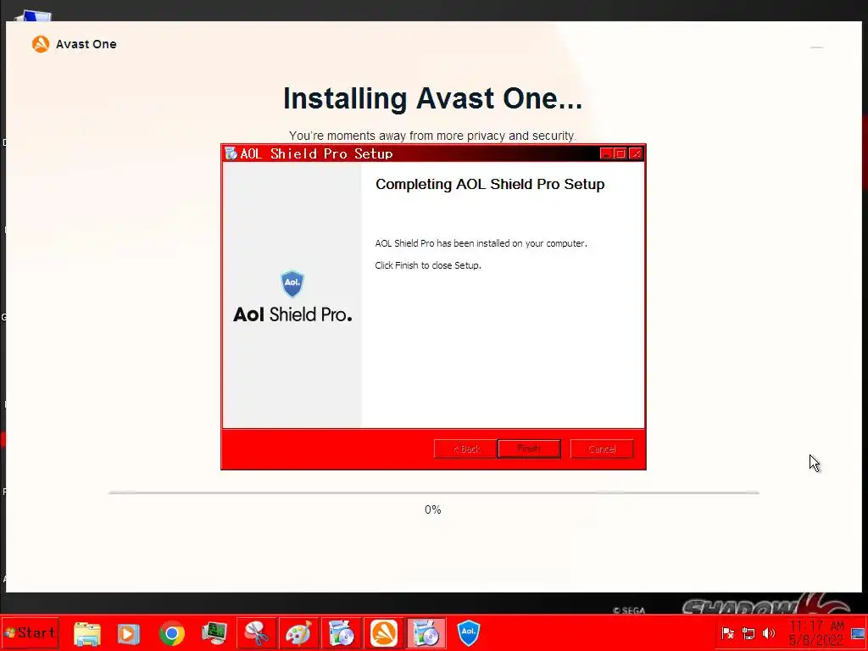Viewport: 868px width, 651px height.
Task: Open the Start menu
Action: coord(30,632)
